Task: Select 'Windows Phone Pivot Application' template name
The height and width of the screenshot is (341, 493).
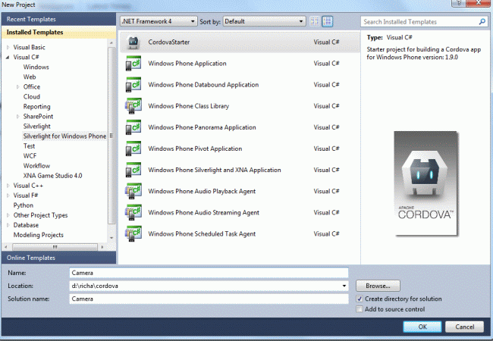Action: [195, 149]
